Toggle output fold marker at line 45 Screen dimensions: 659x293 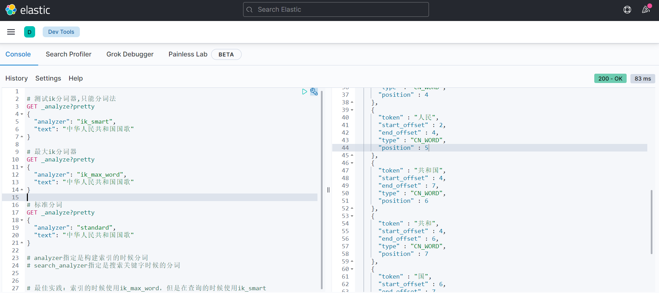pyautogui.click(x=352, y=156)
